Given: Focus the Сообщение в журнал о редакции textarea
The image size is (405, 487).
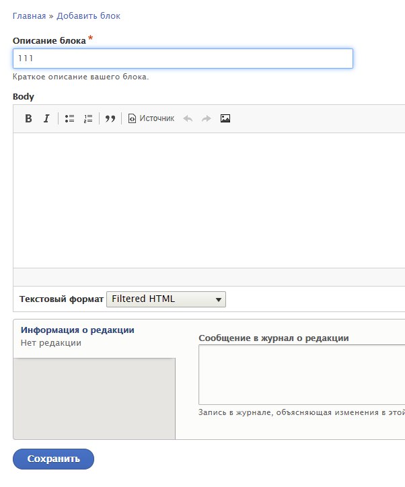Looking at the screenshot, I should click(x=302, y=375).
